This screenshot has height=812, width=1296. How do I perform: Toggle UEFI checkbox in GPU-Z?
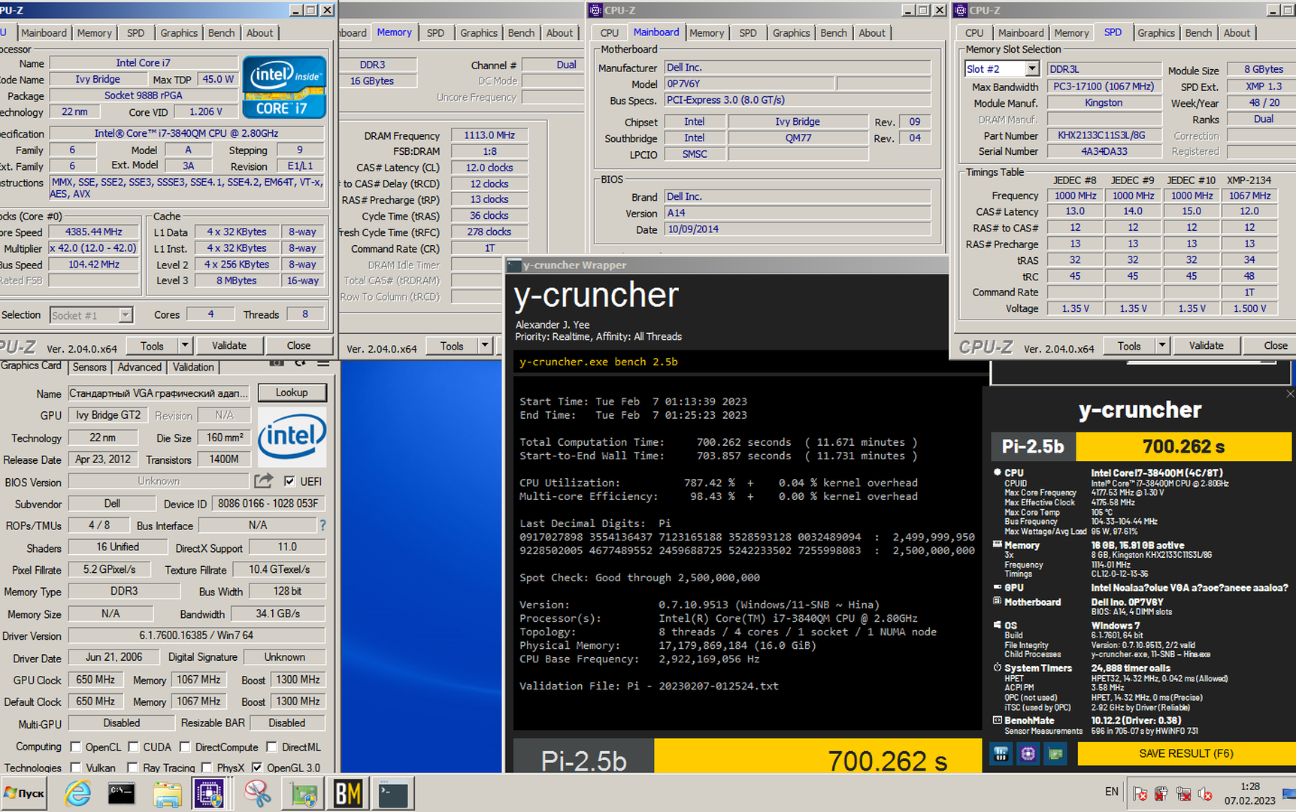(289, 481)
